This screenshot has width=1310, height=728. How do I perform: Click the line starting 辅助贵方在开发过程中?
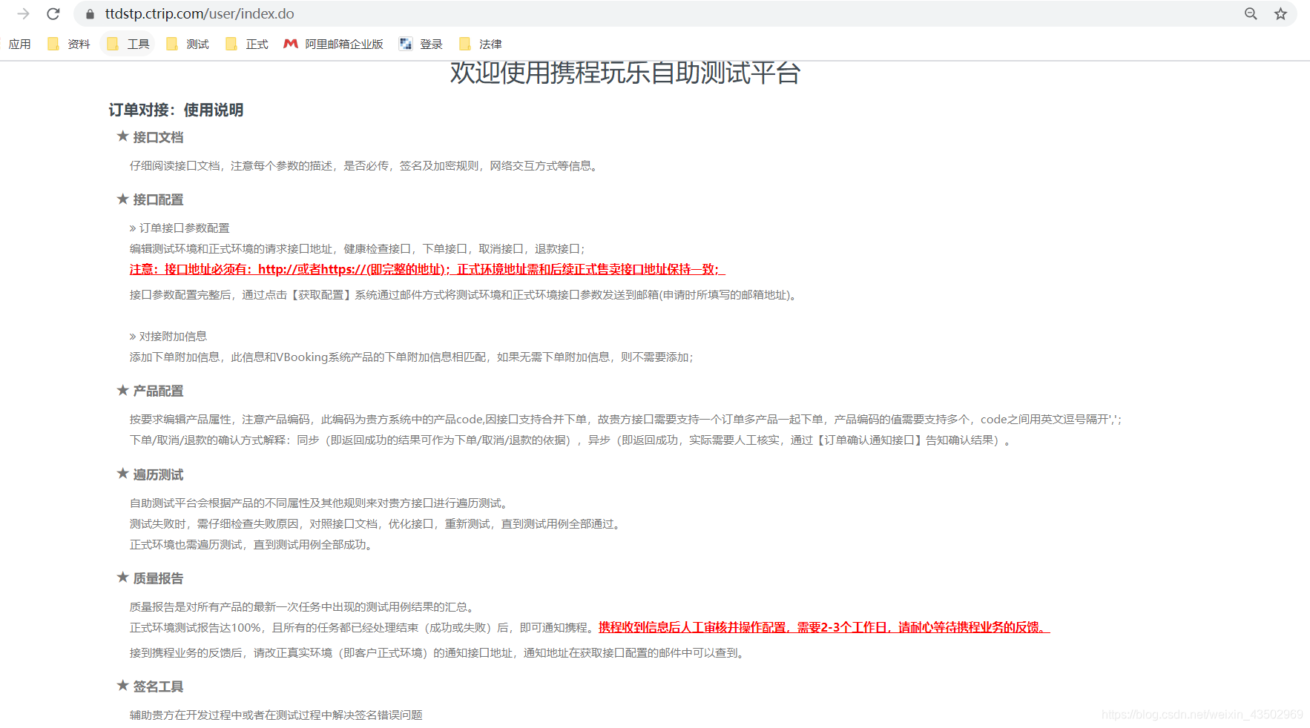click(276, 715)
